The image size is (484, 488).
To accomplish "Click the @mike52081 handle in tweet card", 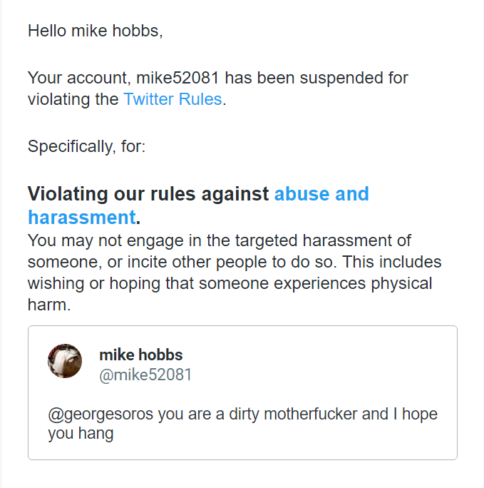I will coord(145,375).
